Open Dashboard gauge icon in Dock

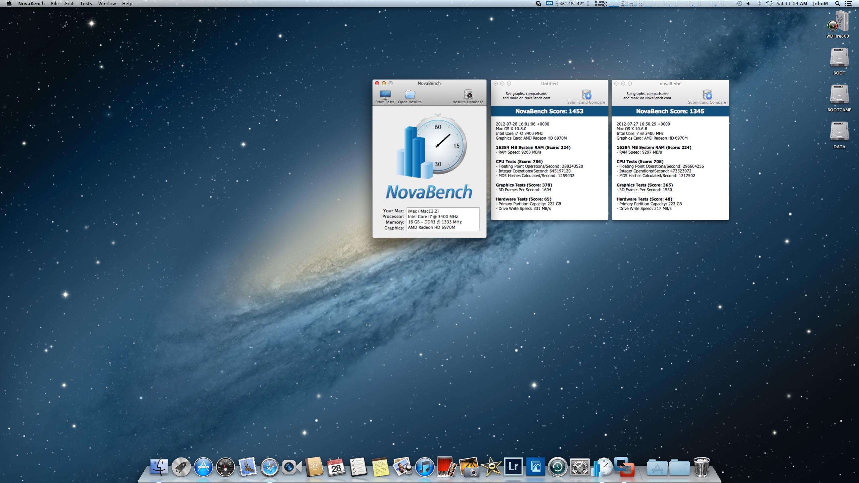[225, 467]
